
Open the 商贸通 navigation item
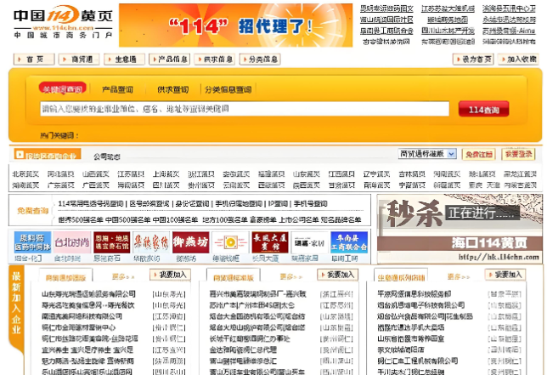(x=79, y=60)
